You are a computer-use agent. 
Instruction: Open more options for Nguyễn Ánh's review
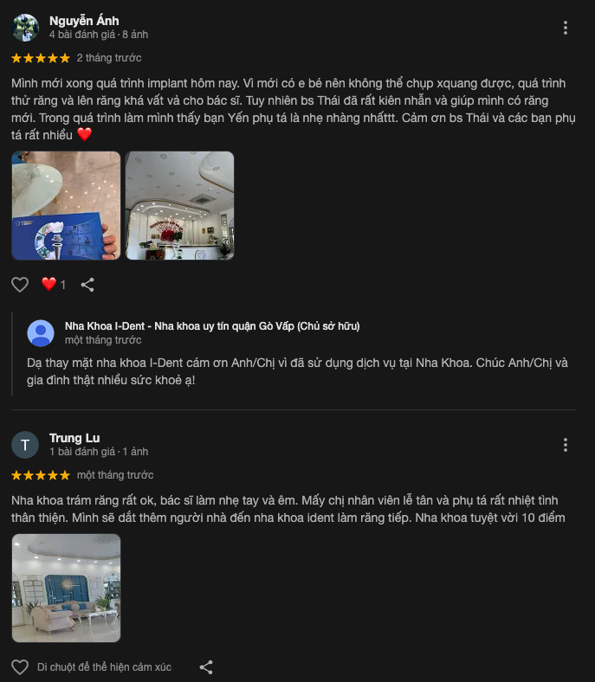[565, 28]
